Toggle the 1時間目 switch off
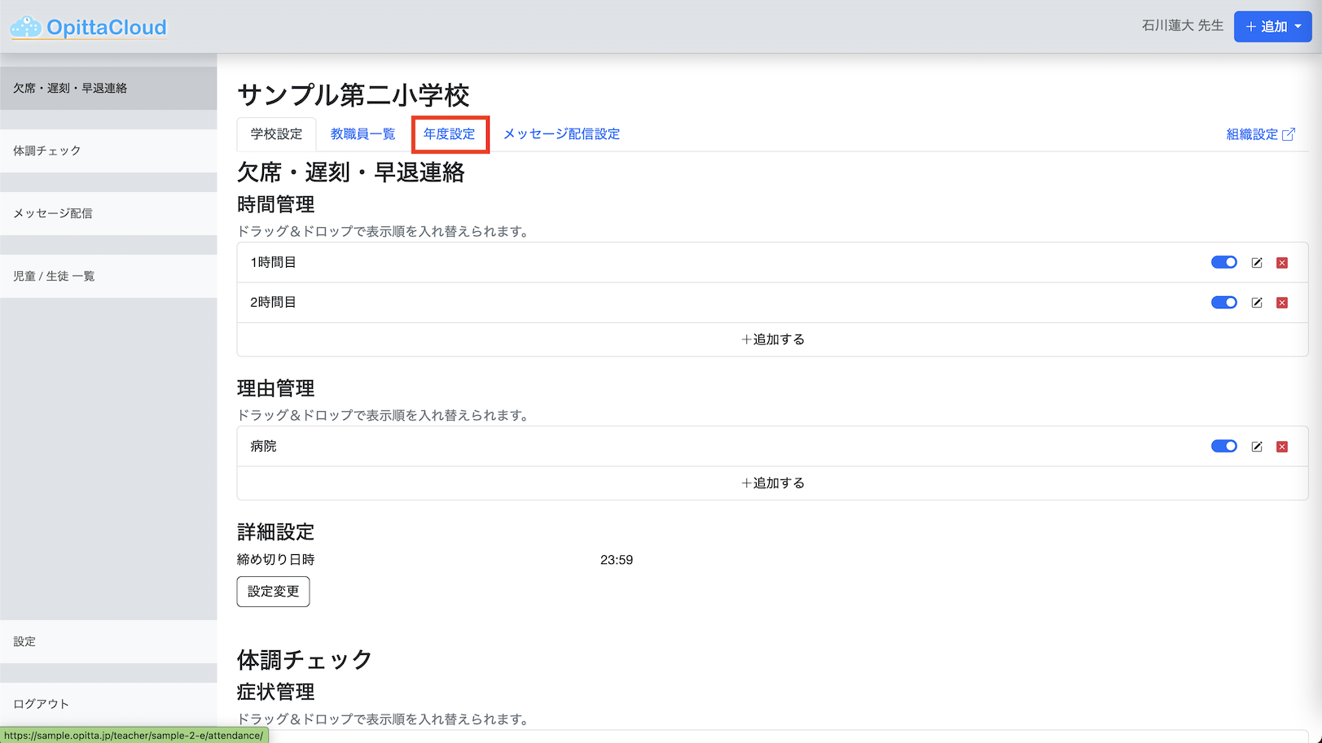 (1224, 262)
